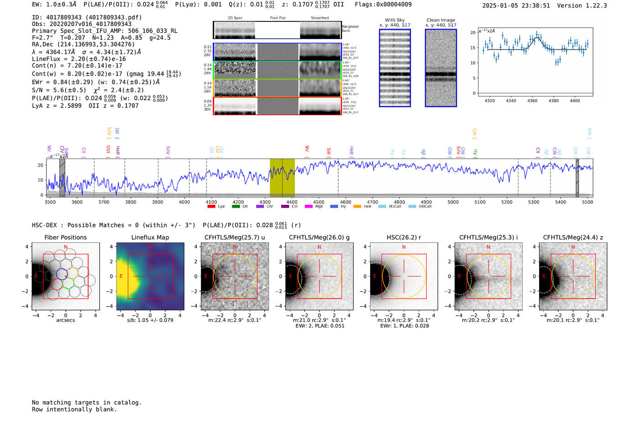Screen dimensions: 639x434
Task: Click the orange HeII legend swatch
Action: pos(357,206)
